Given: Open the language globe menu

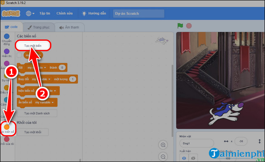Looking at the screenshot, I should [30, 13].
